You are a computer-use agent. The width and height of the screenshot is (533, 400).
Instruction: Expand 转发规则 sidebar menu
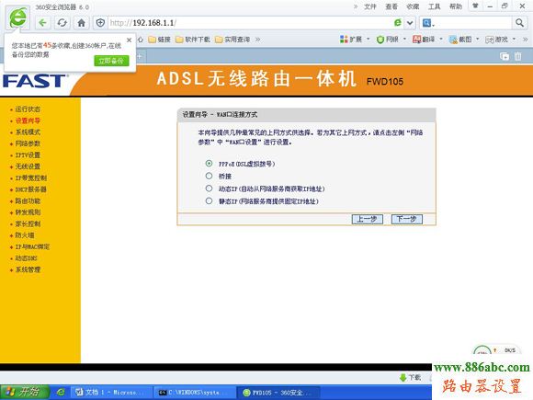28,212
